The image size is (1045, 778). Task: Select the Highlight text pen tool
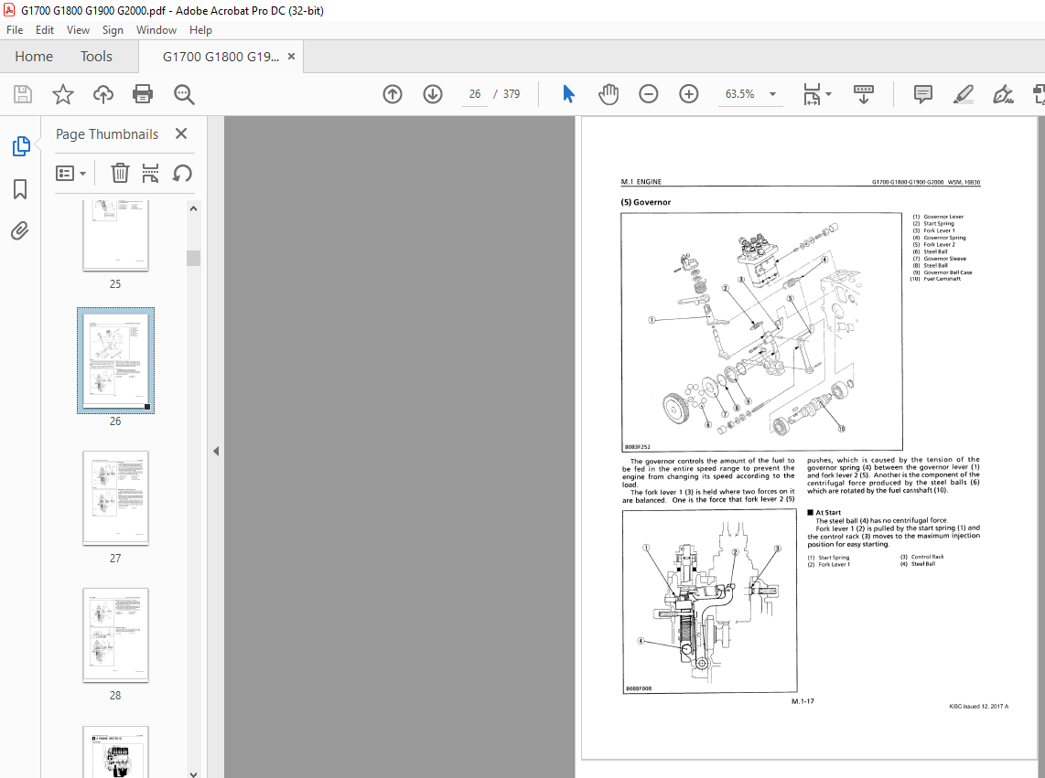(x=963, y=94)
